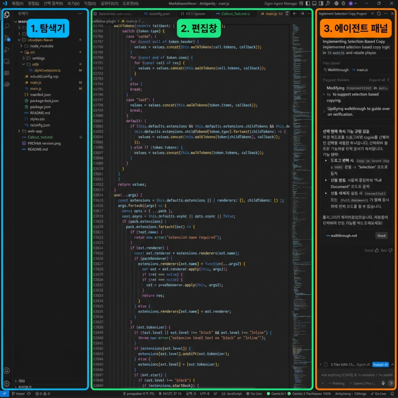Collapse the src folder
Image resolution: width=398 pixels, height=398 pixels.
[x=21, y=52]
